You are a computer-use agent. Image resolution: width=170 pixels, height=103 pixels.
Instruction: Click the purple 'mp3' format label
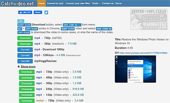37,55
